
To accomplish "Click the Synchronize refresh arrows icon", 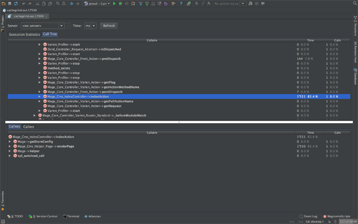I will 16,3.
